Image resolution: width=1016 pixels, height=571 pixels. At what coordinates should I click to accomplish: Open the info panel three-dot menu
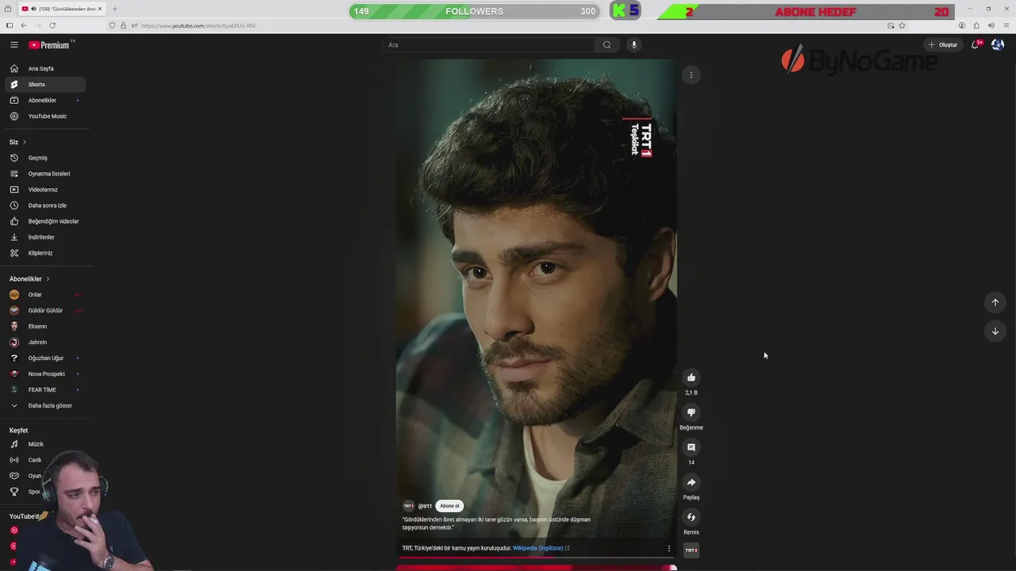[x=668, y=548]
